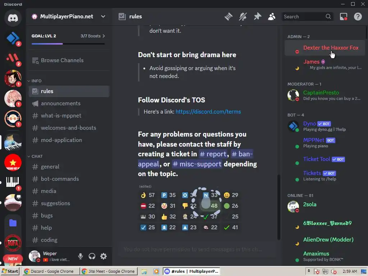This screenshot has width=368, height=276.
Task: Select the piano keys server icon
Action: pos(13,182)
